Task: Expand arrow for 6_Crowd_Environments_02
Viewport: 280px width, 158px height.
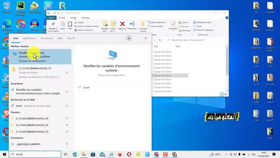Action: 67,125
